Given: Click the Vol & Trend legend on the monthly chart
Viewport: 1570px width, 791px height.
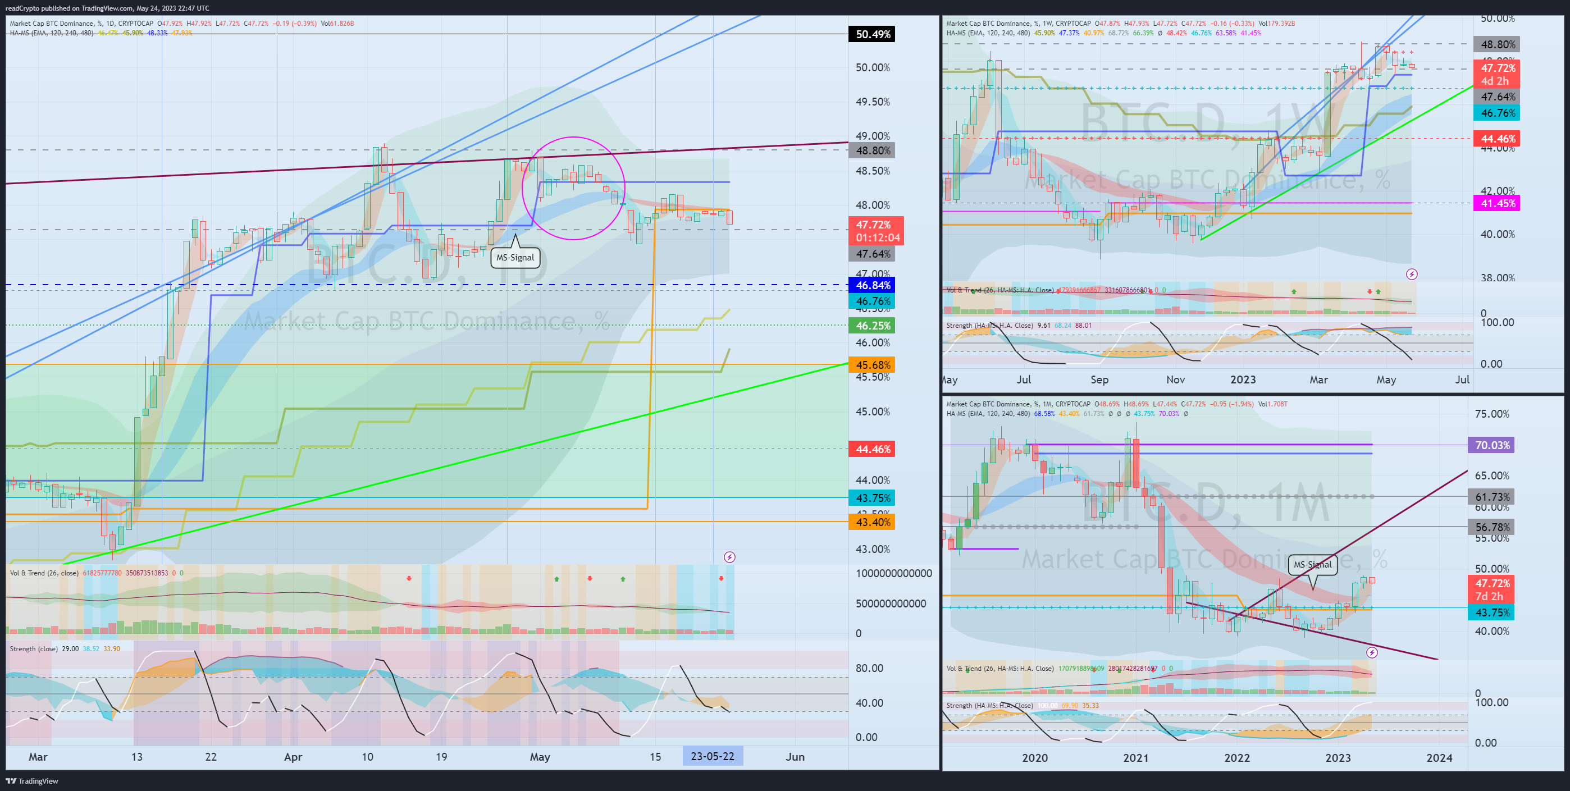Looking at the screenshot, I should tap(1000, 669).
